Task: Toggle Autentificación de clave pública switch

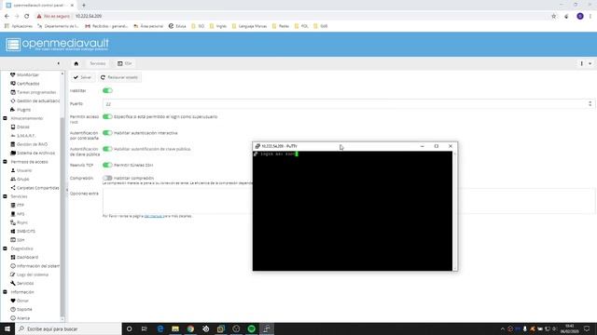Action: (107, 149)
